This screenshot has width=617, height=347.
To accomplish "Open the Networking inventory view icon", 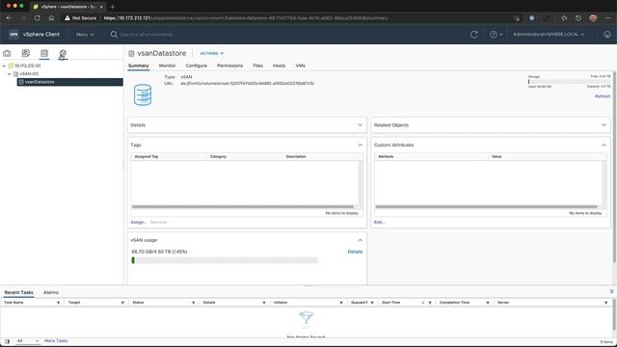I will tap(63, 54).
